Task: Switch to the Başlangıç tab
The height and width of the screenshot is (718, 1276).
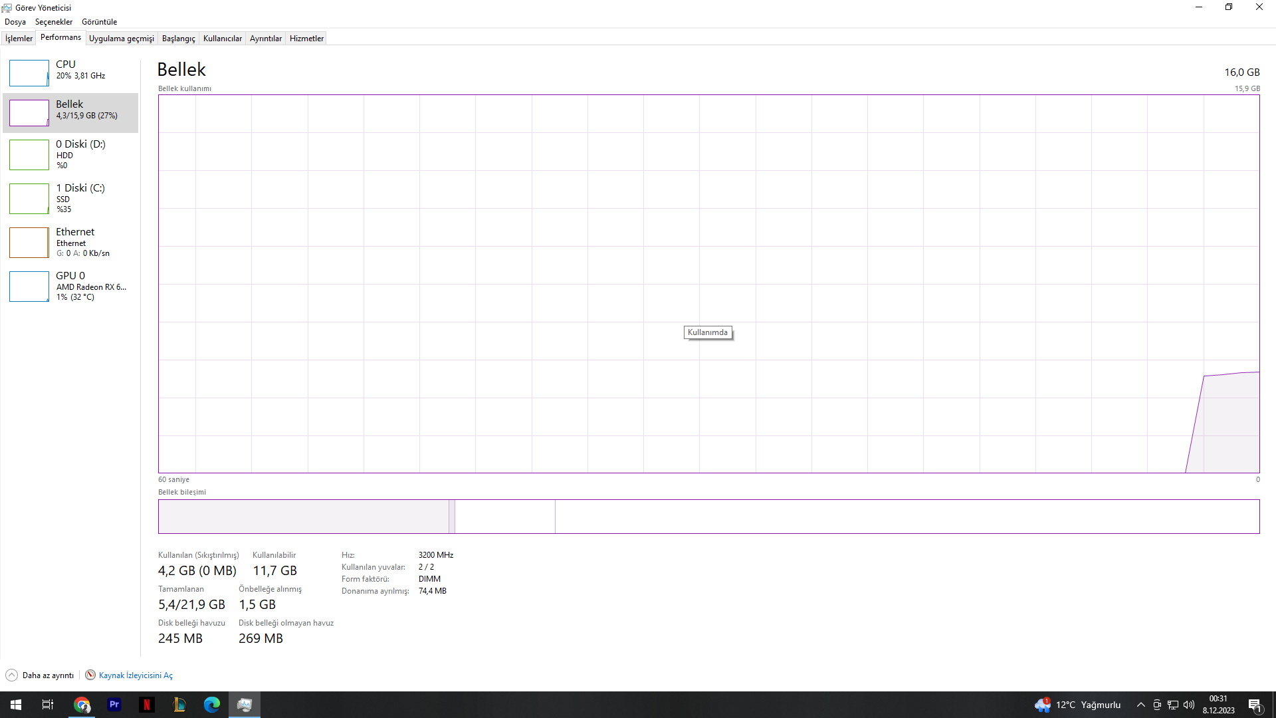Action: pos(178,39)
